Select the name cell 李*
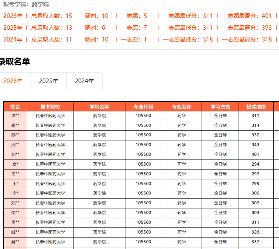279x249 pixels. [15, 193]
